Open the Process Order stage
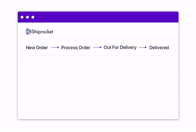Screen dimensions: 196x132 (76, 48)
